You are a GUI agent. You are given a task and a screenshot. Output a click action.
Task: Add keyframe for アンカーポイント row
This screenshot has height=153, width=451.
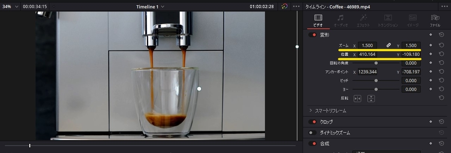pos(431,71)
